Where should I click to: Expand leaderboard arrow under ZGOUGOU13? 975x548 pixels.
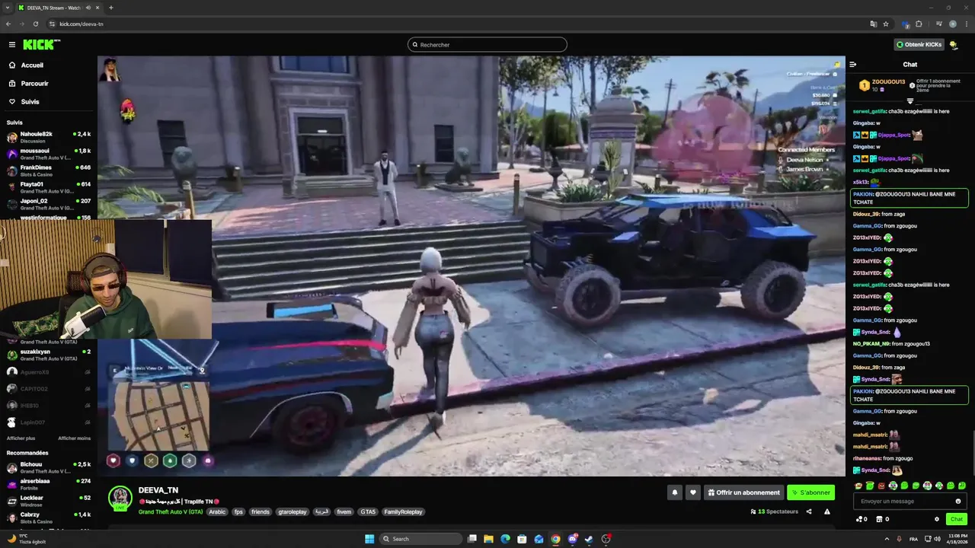910,100
